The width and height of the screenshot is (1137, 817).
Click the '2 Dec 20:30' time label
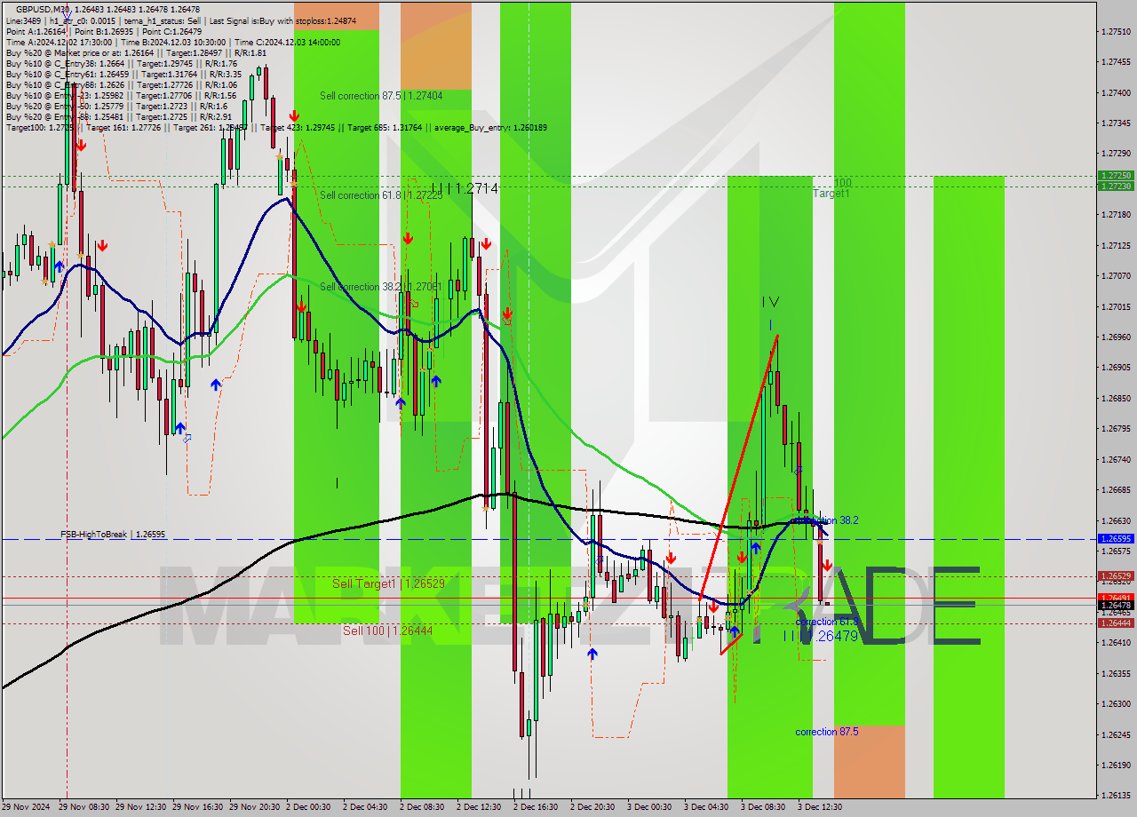click(x=592, y=807)
